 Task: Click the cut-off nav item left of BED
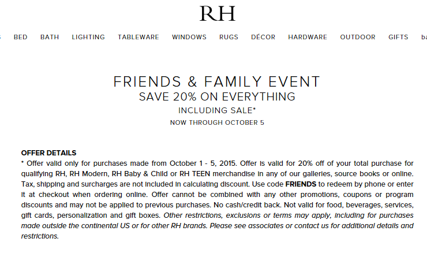pos(1,37)
